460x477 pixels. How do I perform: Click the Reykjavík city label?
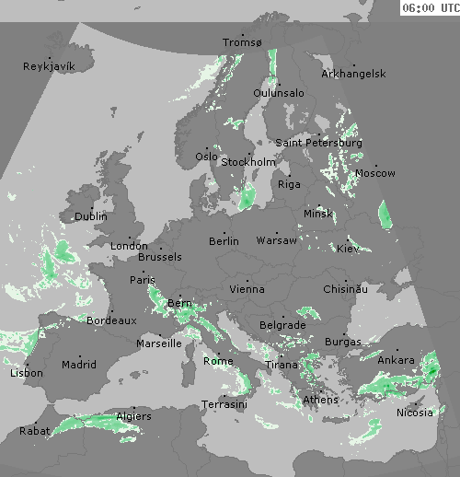tap(49, 66)
